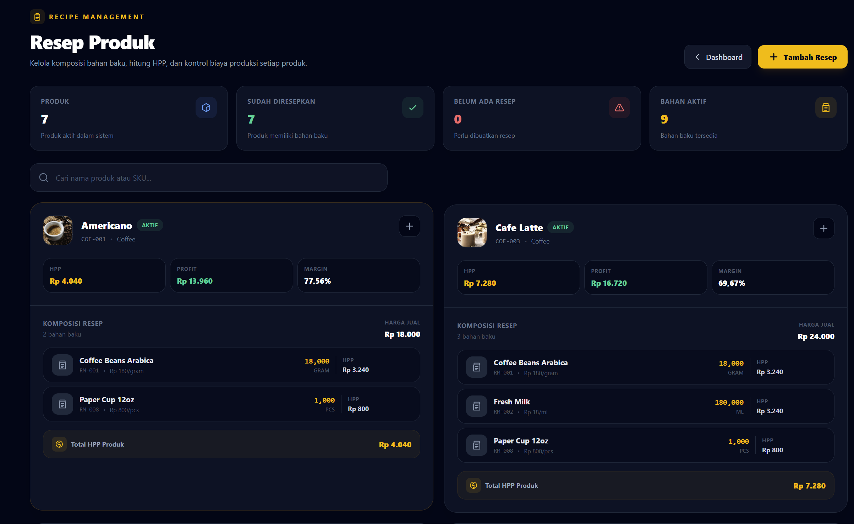Click Cafe Latte's Total HPP coin icon
854x524 pixels.
[x=473, y=485]
